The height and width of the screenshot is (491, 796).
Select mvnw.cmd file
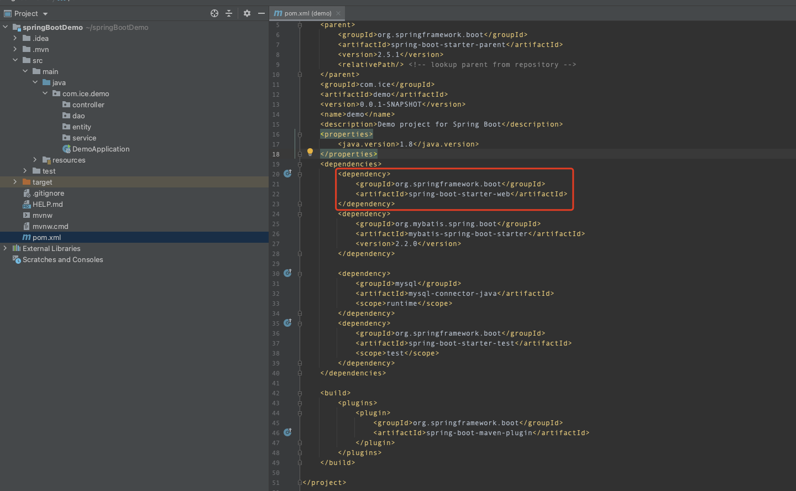(50, 226)
